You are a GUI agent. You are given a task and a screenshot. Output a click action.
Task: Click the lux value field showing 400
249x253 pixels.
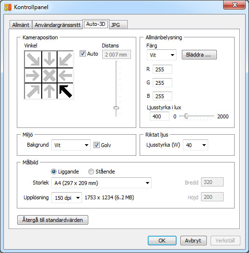(159, 116)
